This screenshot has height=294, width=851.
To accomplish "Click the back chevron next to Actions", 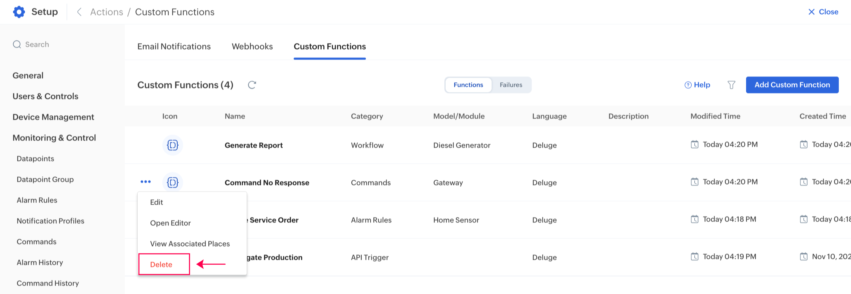I will coord(79,12).
